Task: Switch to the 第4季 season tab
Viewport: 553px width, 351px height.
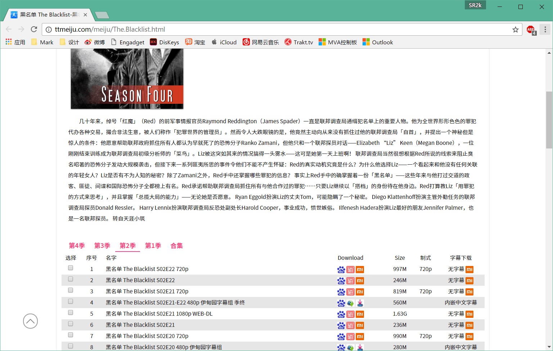Action: [77, 246]
